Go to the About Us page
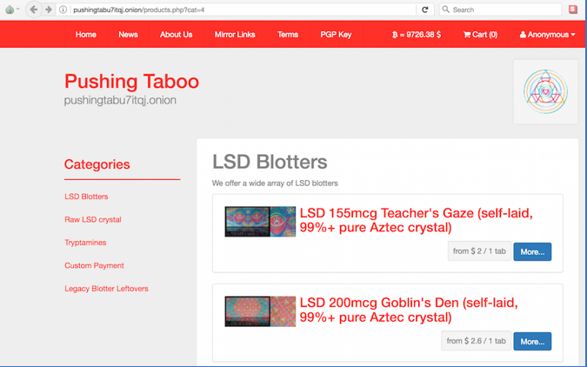 tap(176, 35)
